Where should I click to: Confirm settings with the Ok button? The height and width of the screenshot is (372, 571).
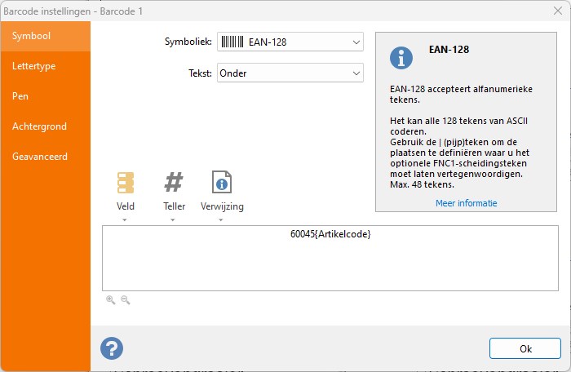pyautogui.click(x=525, y=348)
